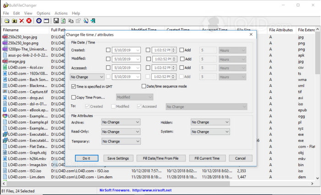Open the No Change dropdown below Accessed
Viewport: 321px width, 195px height.
[87, 77]
